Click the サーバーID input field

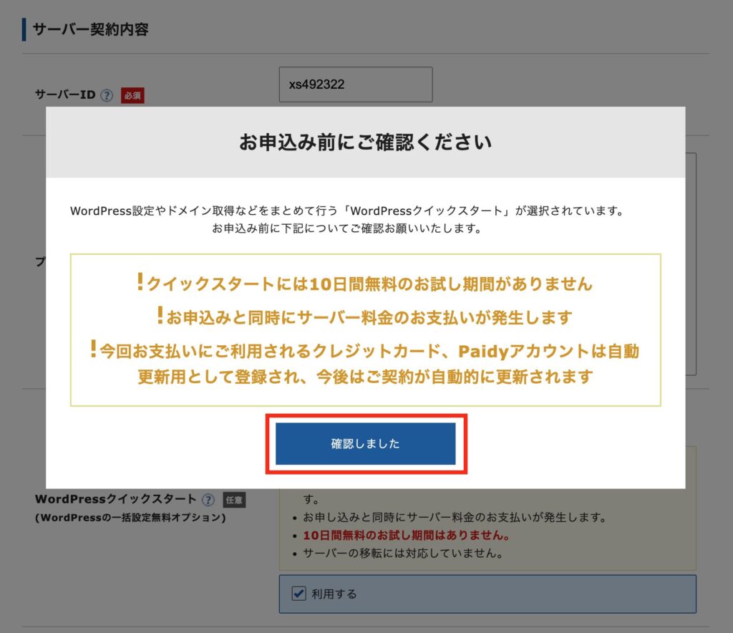(x=356, y=84)
